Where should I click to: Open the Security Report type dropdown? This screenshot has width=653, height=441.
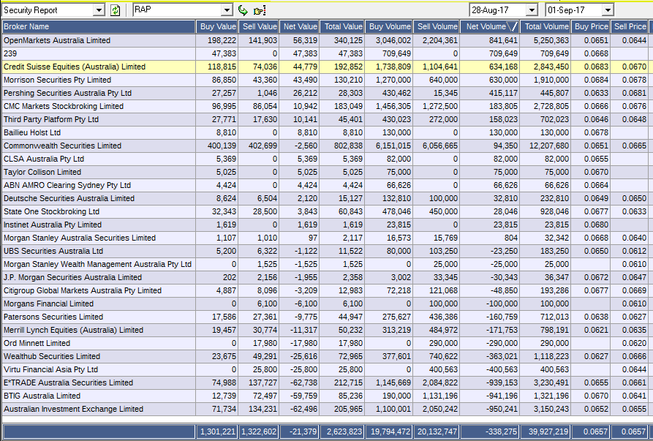coord(99,10)
